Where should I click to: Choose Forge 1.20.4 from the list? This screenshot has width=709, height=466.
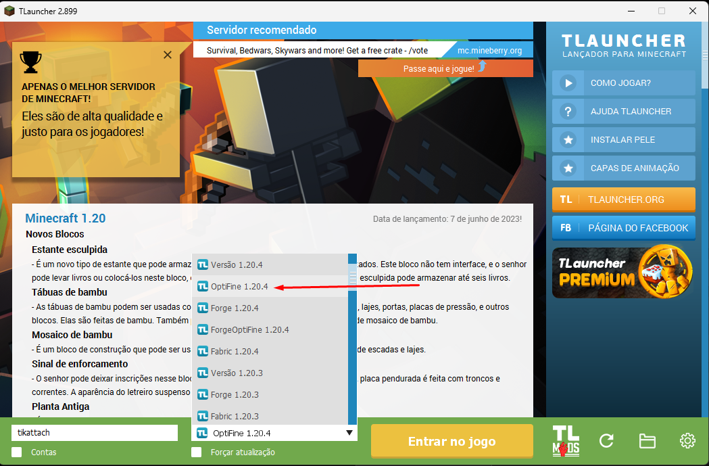270,308
